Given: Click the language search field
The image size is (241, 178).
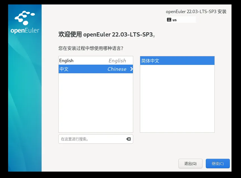Looking at the screenshot, I should click(96, 139).
